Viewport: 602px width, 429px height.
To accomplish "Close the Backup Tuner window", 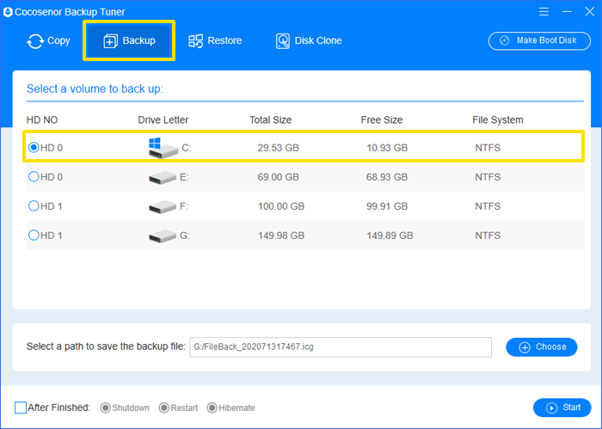I will tap(590, 12).
